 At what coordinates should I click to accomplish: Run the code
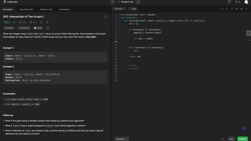tap(231, 139)
